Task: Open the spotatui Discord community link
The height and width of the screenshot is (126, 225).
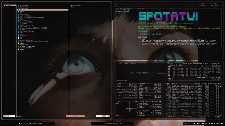Action: pos(180,24)
